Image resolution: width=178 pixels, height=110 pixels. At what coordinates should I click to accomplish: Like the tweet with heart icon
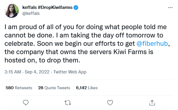(110, 103)
